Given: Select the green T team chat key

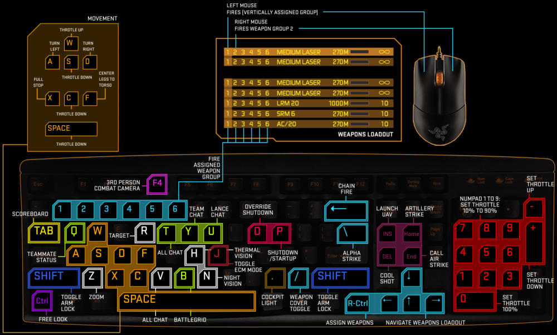Looking at the screenshot, I should click(x=167, y=233).
